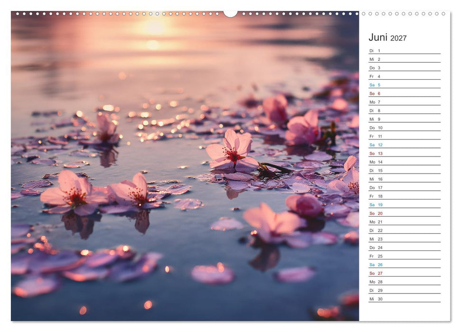461x332 pixels.
Task: Select the Di 29 date row
Action: click(405, 290)
